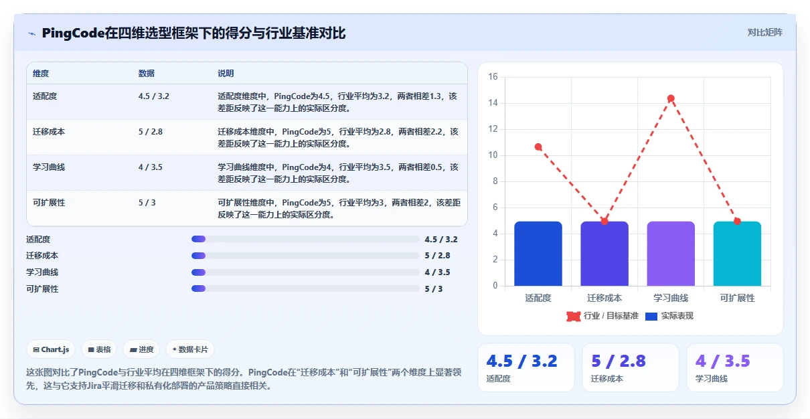This screenshot has width=810, height=419.
Task: Click the lightning icon beside the PingCode title
Action: click(x=31, y=33)
